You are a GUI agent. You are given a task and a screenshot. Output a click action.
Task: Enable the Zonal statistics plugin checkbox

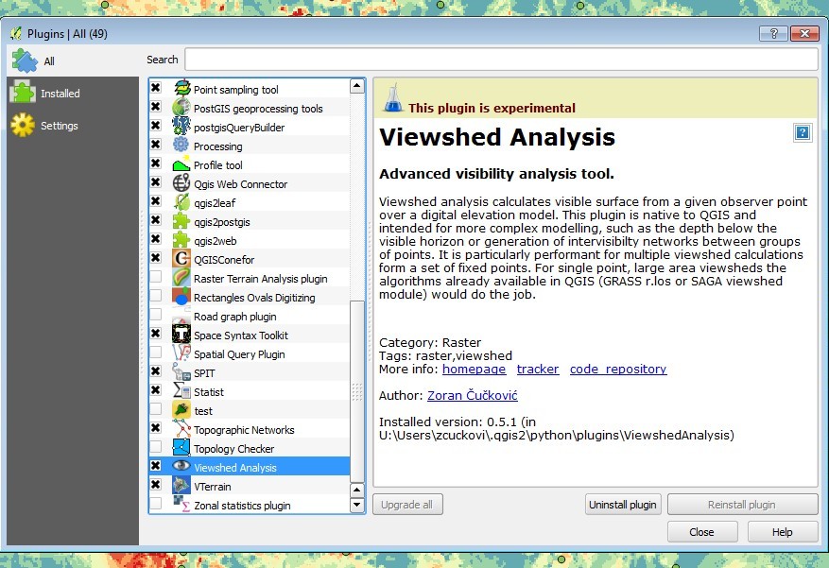coord(155,503)
